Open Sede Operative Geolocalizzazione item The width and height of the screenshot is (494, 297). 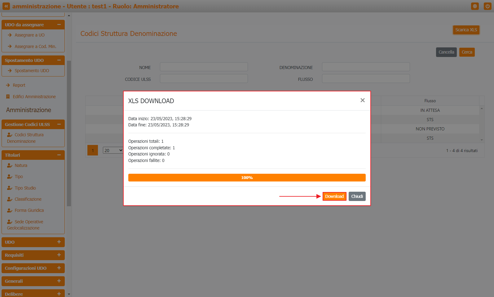(x=25, y=225)
